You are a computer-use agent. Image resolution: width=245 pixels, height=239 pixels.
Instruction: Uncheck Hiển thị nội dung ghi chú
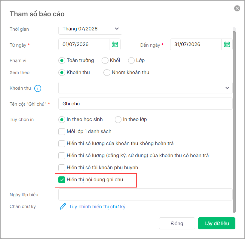pos(62,180)
